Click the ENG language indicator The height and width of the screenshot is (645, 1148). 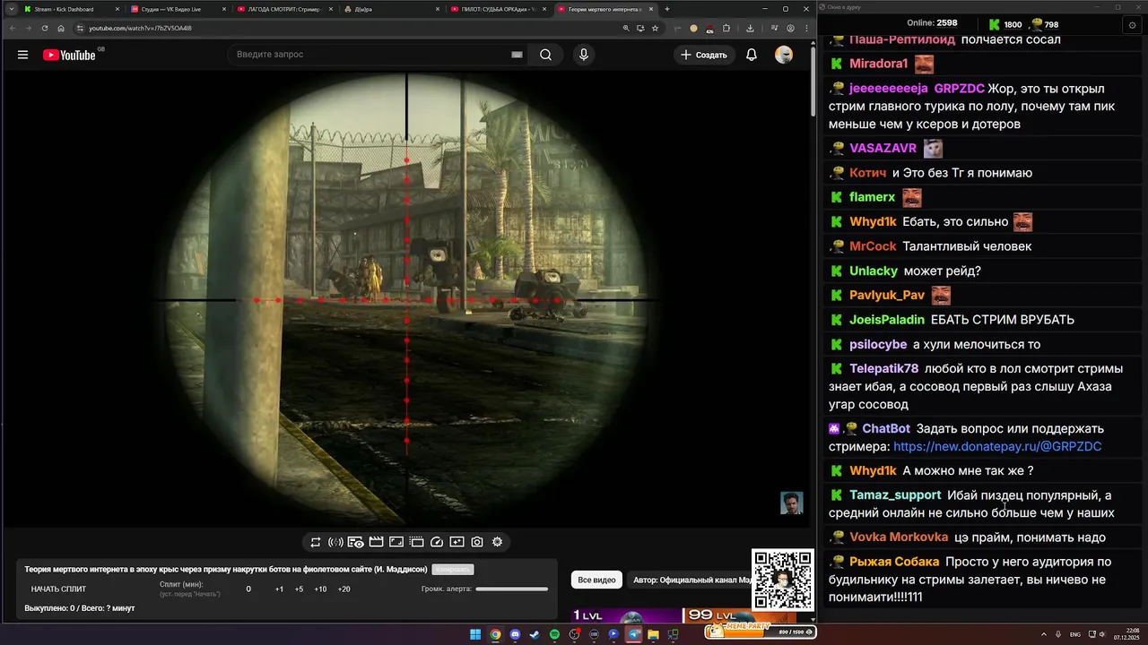coord(1075,634)
